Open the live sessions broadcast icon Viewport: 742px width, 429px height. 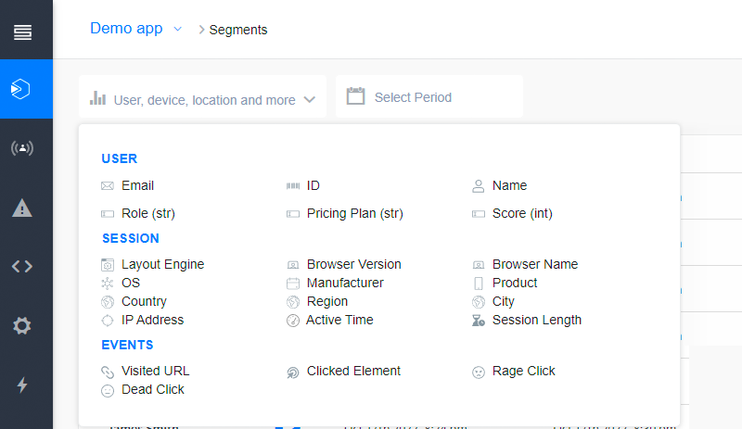[x=22, y=148]
